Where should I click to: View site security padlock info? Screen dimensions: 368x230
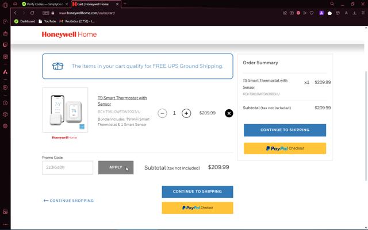click(x=53, y=13)
